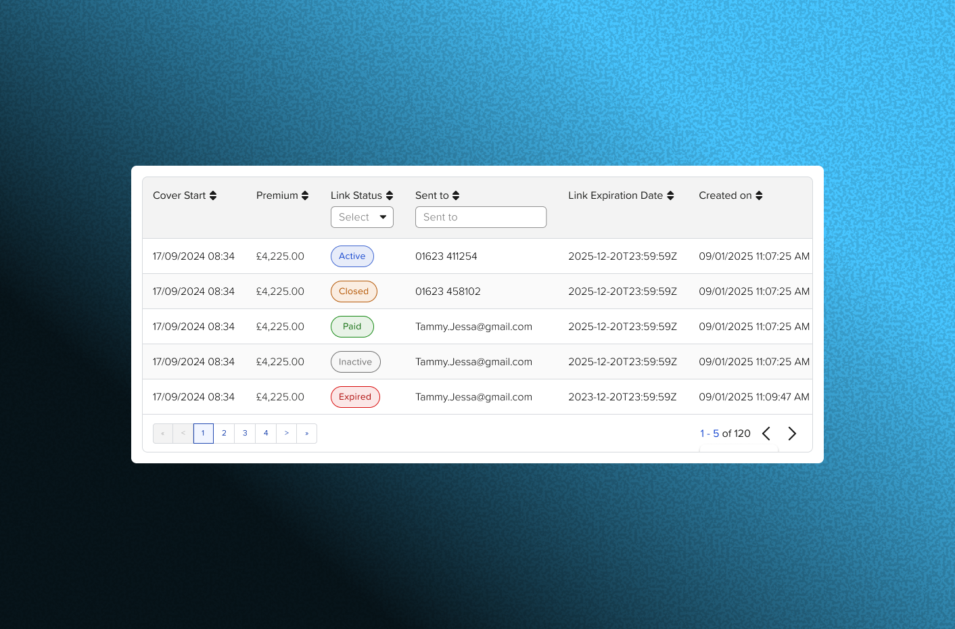Screen dimensions: 955x629
Task: Click the Paid status badge
Action: [x=352, y=326]
